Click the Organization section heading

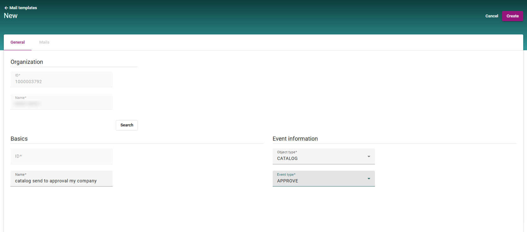click(27, 62)
